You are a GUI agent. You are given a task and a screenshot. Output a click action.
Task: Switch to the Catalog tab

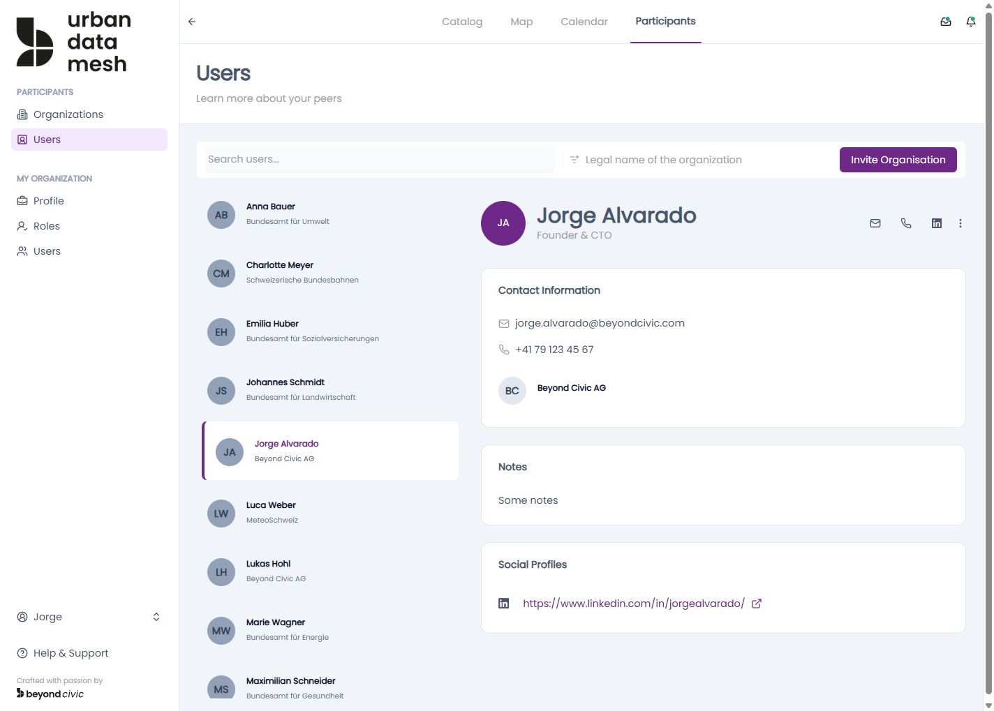tap(462, 22)
